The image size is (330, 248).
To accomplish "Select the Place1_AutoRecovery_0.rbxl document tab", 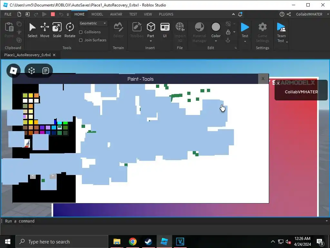I will click(27, 55).
